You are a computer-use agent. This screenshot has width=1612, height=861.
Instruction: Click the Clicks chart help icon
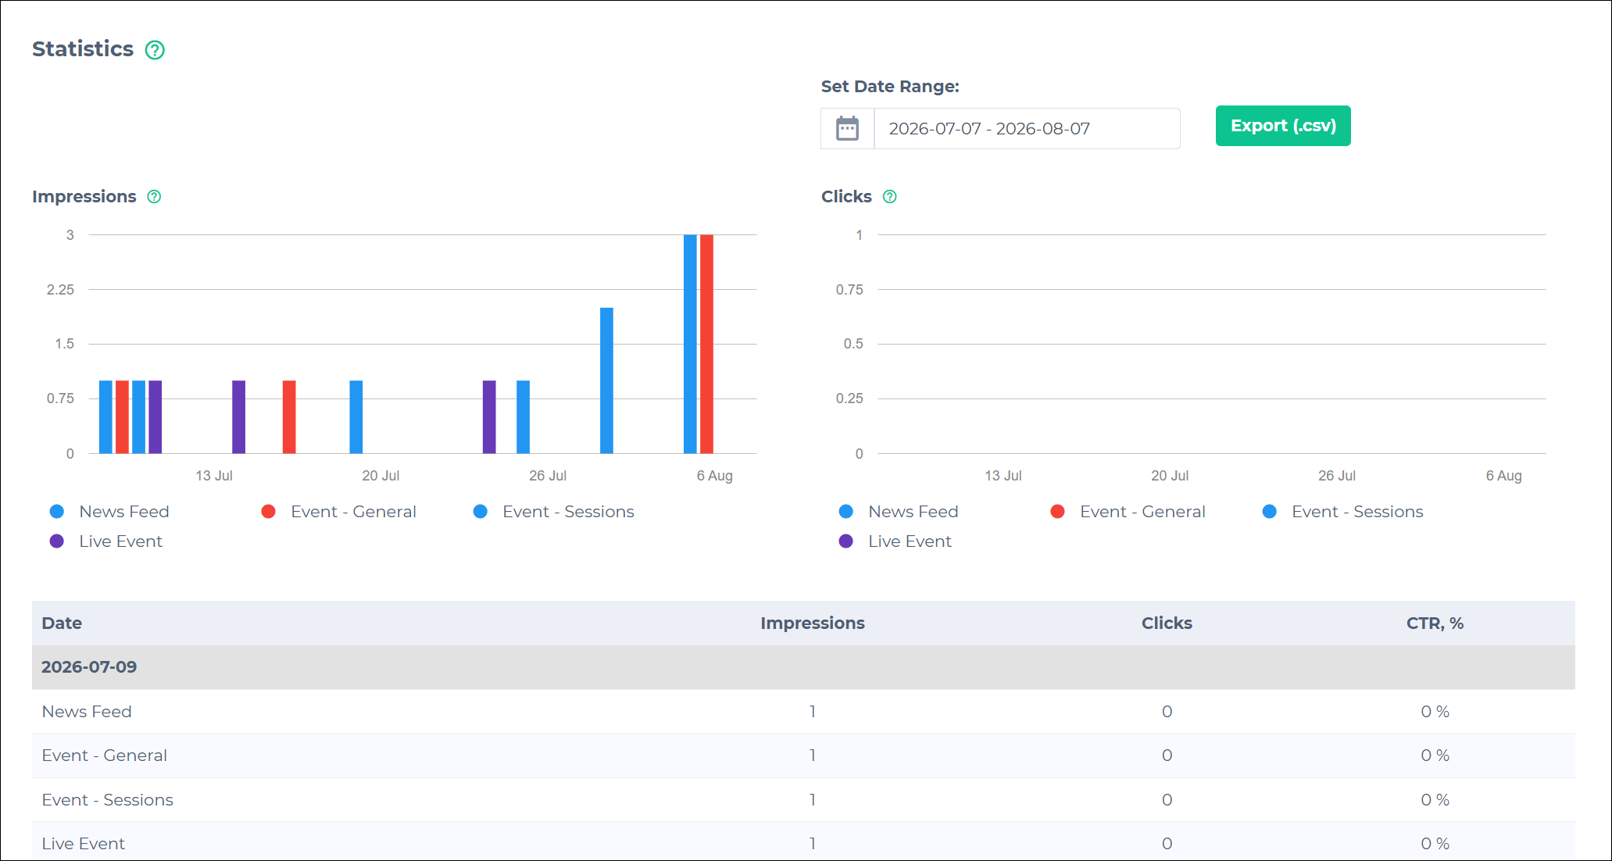pyautogui.click(x=889, y=197)
